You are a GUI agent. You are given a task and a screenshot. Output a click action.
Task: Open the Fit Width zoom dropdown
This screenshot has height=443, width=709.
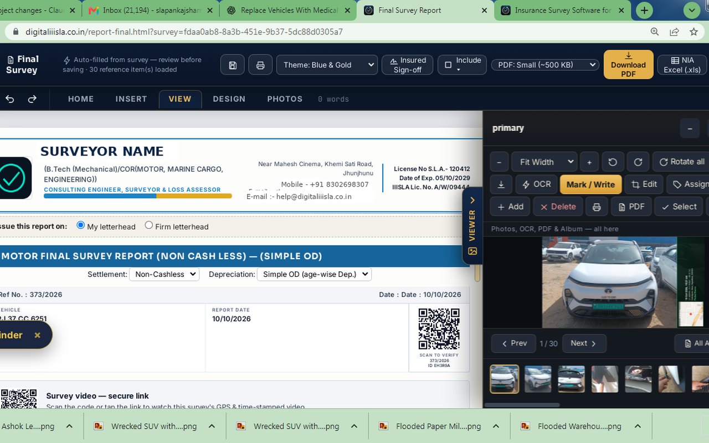(x=544, y=162)
